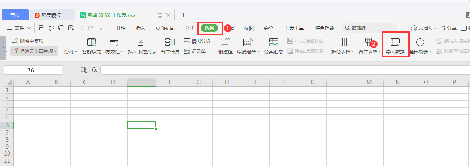Click the Import Data (导入数据) icon

point(395,42)
